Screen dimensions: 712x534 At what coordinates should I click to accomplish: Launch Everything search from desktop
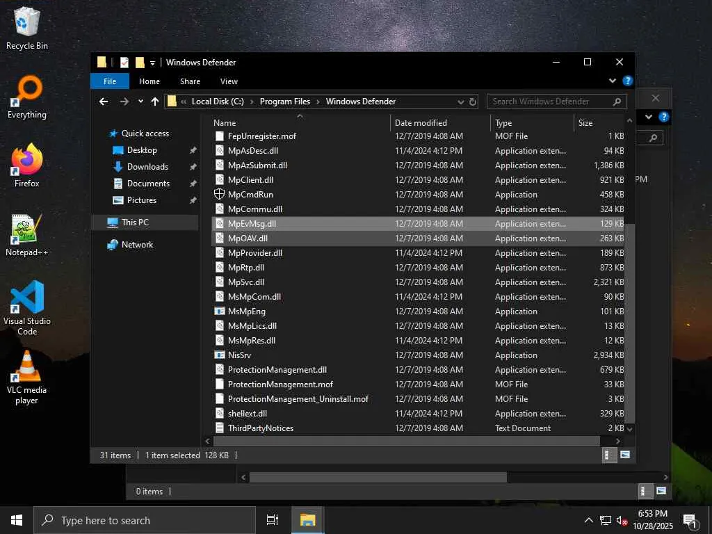pyautogui.click(x=27, y=97)
